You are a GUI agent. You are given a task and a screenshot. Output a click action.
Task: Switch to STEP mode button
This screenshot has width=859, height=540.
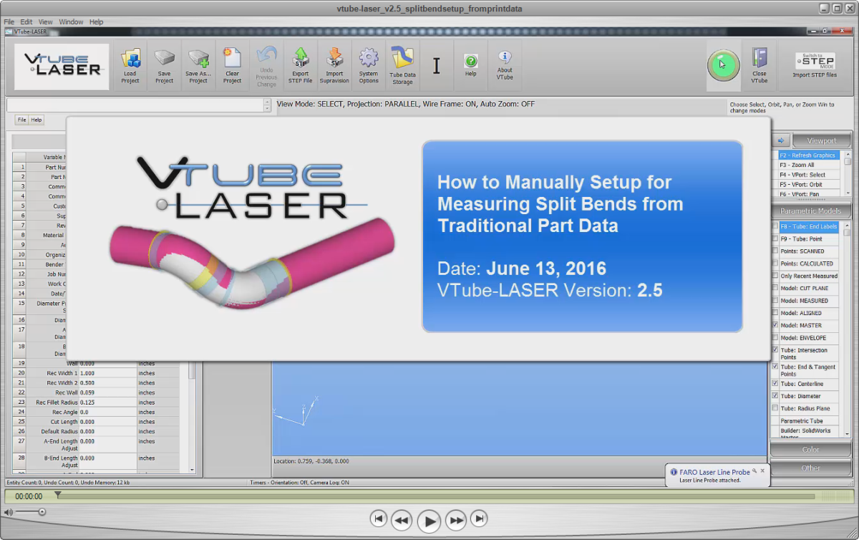815,65
